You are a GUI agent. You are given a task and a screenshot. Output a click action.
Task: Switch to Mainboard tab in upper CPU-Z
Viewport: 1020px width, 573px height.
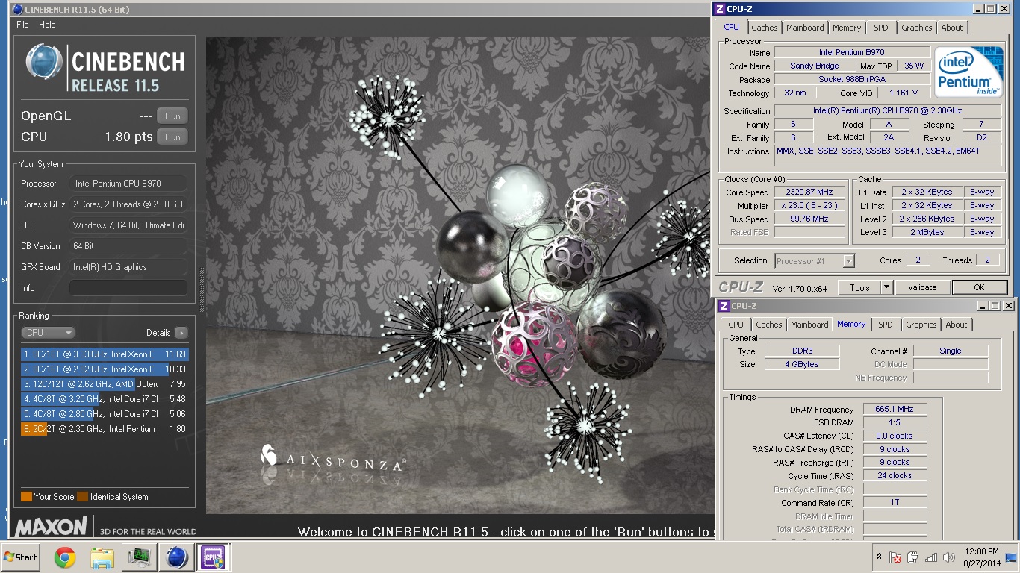(x=805, y=28)
